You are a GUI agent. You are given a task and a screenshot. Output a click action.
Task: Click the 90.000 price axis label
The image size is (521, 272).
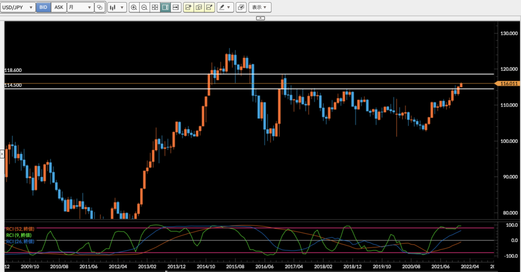(510, 177)
